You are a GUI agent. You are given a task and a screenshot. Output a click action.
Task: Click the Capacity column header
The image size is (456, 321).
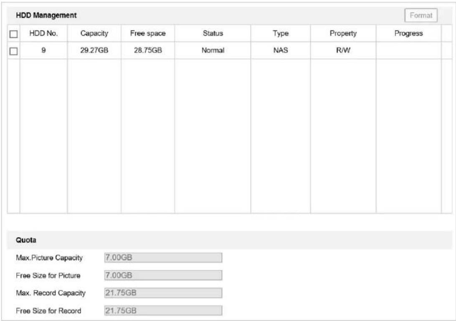[94, 33]
